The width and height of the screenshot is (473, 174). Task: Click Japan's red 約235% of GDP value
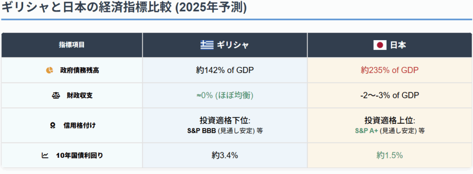coord(389,70)
